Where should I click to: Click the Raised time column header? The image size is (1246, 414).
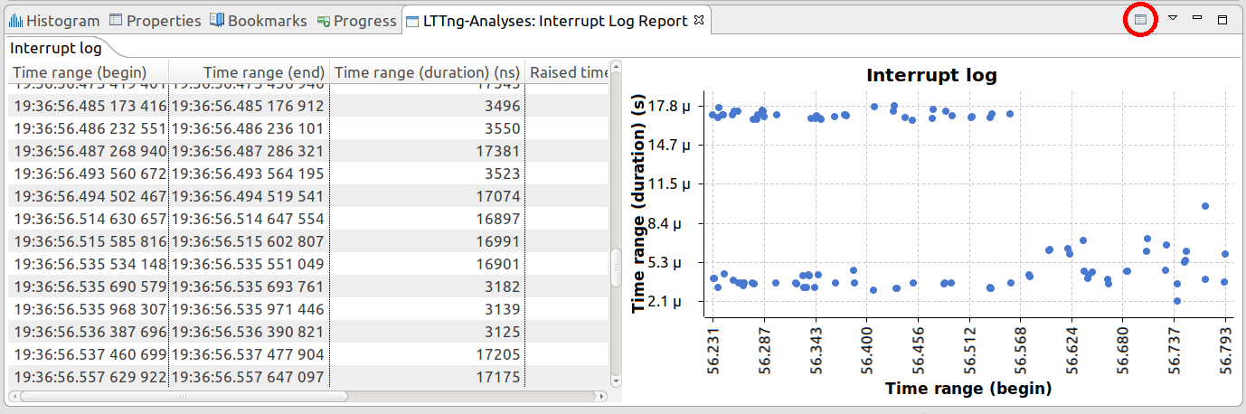pyautogui.click(x=568, y=72)
